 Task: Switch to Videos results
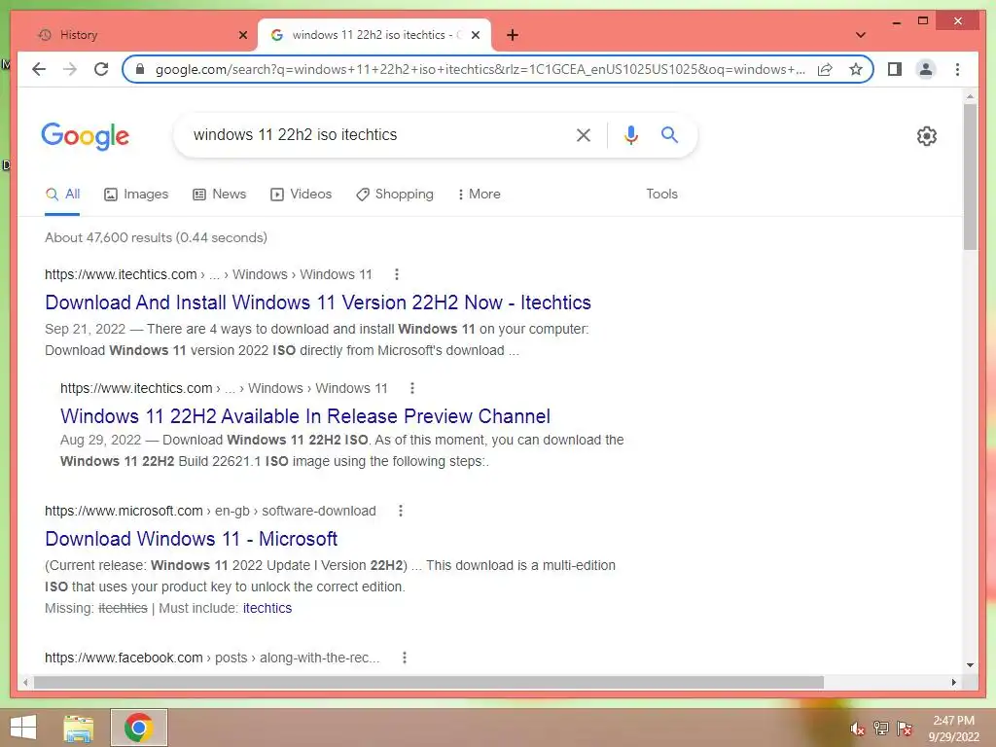pos(301,195)
